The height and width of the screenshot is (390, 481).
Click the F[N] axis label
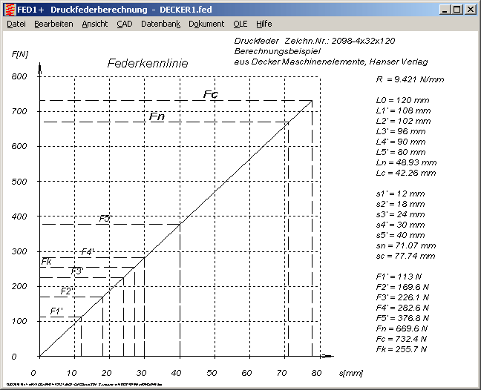(21, 56)
